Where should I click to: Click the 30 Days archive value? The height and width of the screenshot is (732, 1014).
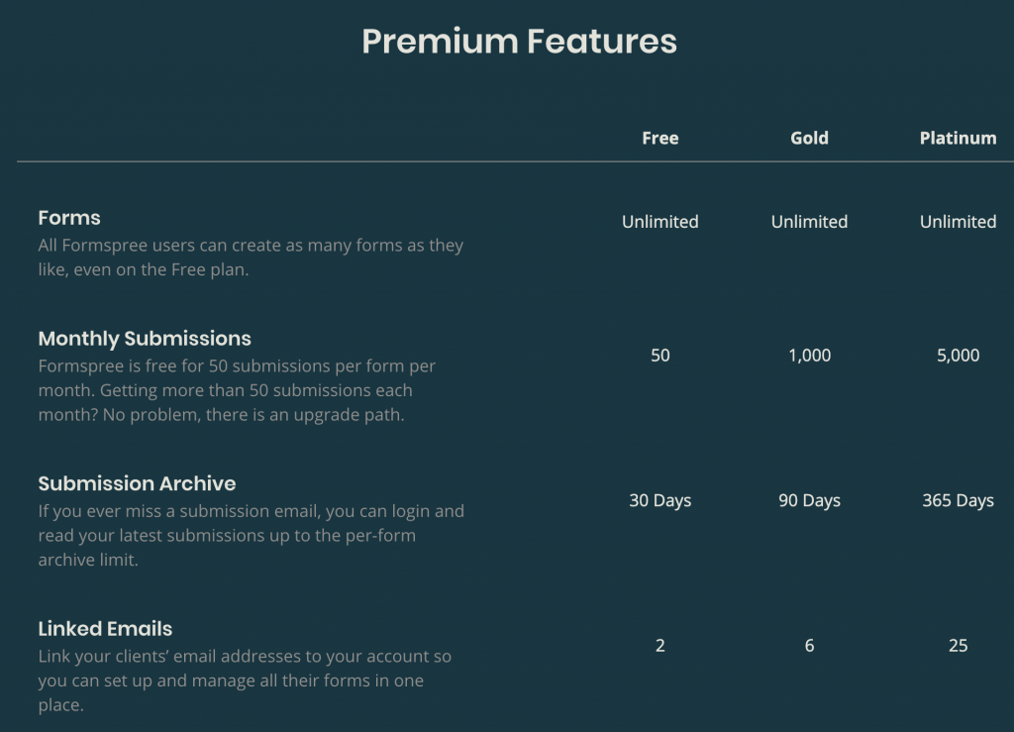(x=660, y=500)
